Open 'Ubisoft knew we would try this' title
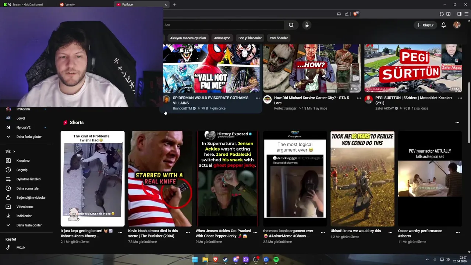Viewport: 471px width, 265px height. (356, 231)
